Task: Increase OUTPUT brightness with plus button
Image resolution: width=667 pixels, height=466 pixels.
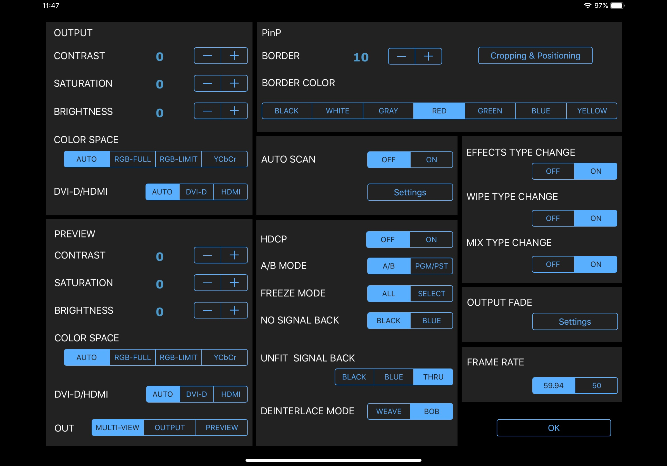Action: click(x=234, y=111)
